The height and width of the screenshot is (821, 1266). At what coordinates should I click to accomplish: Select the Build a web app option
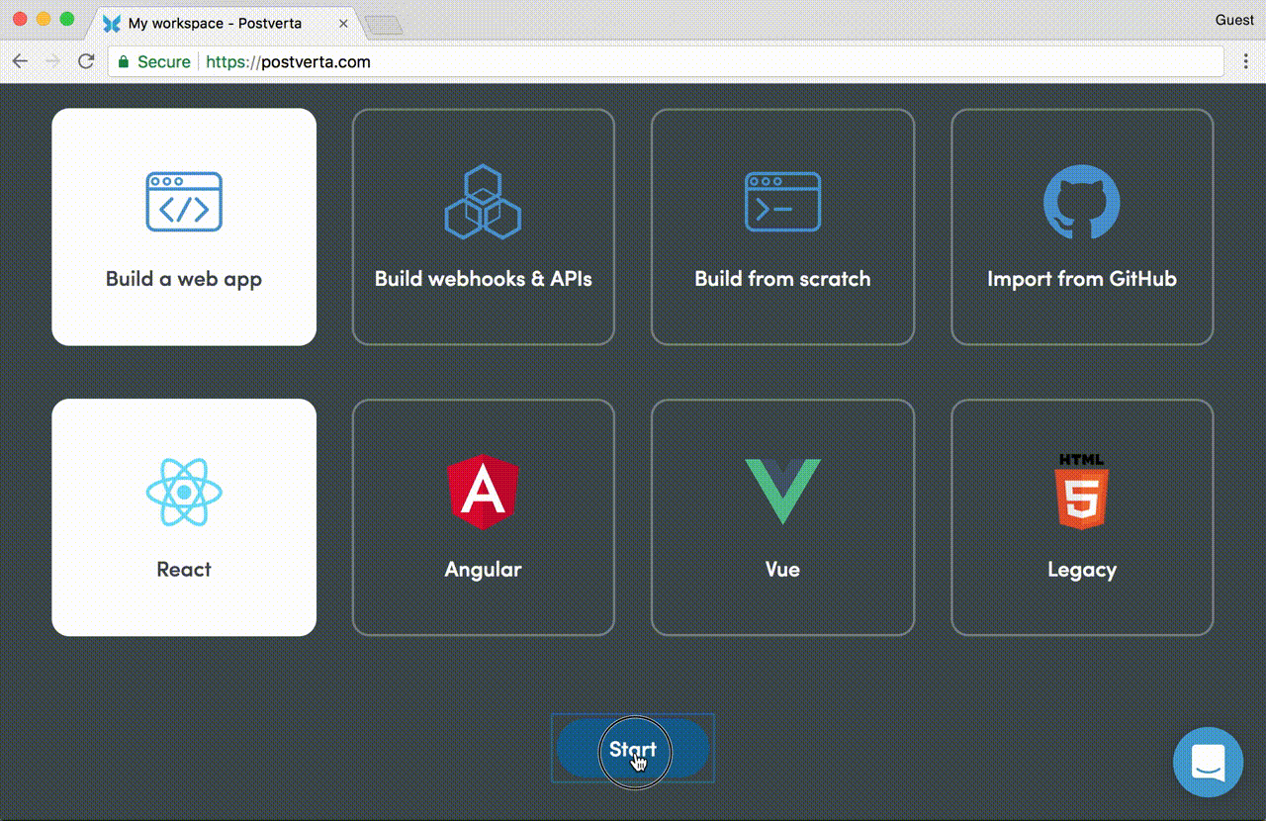point(184,227)
